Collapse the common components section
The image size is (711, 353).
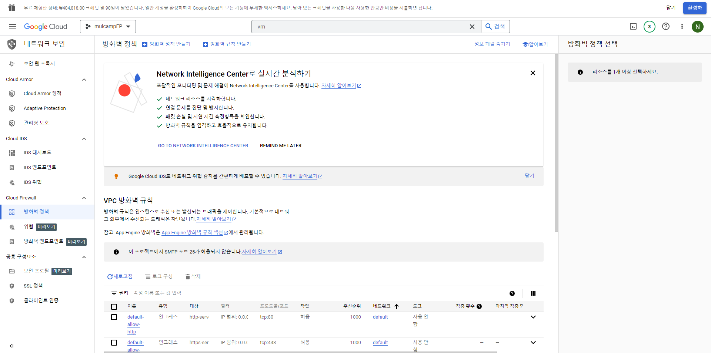coord(84,257)
